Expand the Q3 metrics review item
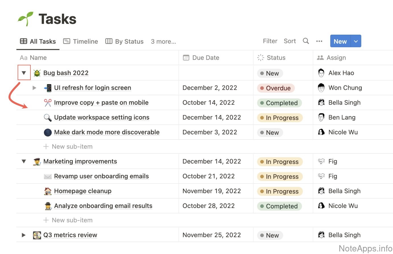This screenshot has width=393, height=254. pos(24,235)
